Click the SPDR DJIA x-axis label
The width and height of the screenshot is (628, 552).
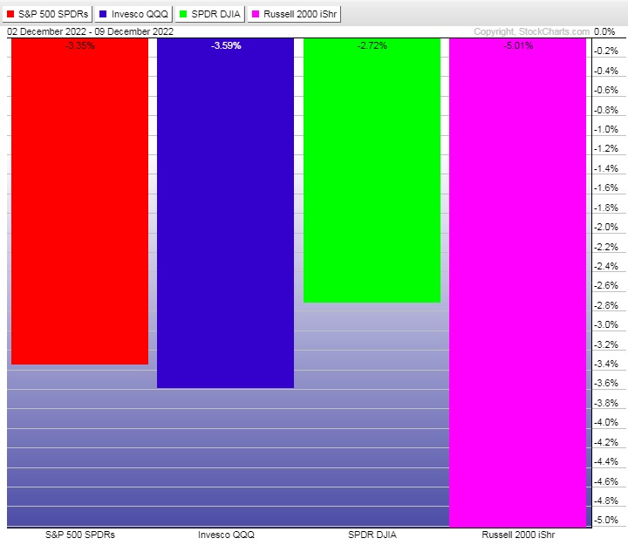tap(372, 535)
